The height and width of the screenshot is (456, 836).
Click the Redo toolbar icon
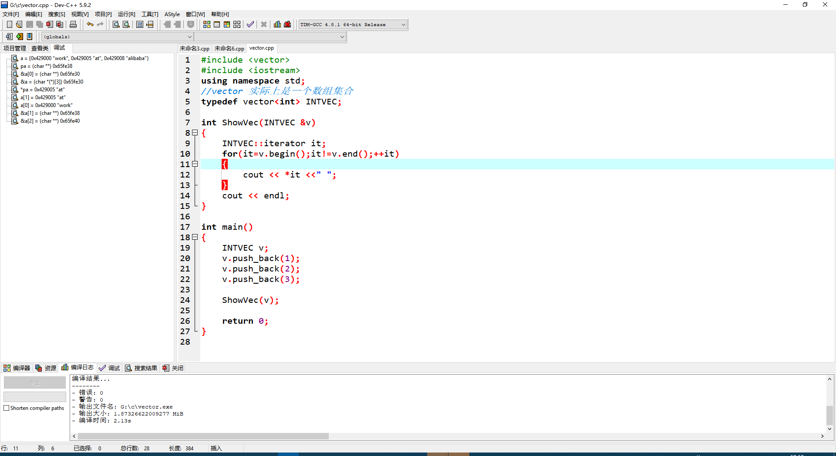tap(100, 24)
